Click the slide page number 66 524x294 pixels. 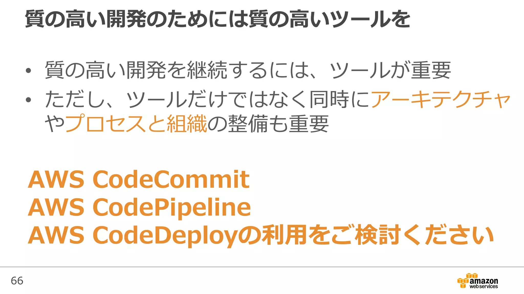pyautogui.click(x=17, y=281)
